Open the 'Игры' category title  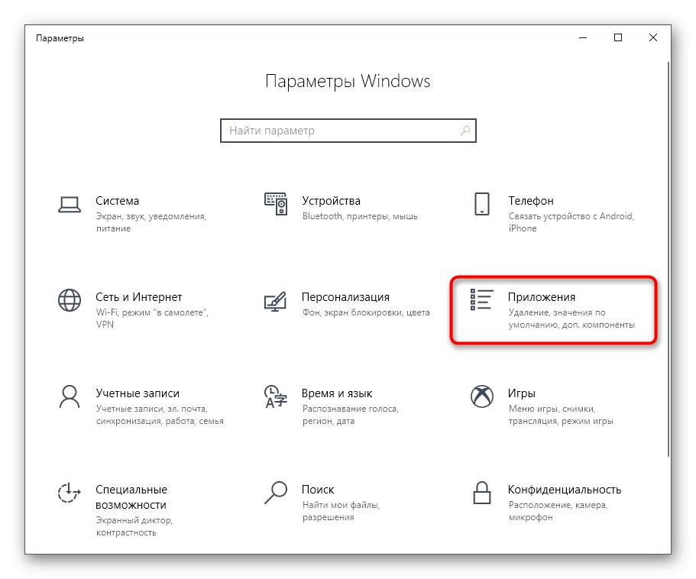pyautogui.click(x=522, y=393)
